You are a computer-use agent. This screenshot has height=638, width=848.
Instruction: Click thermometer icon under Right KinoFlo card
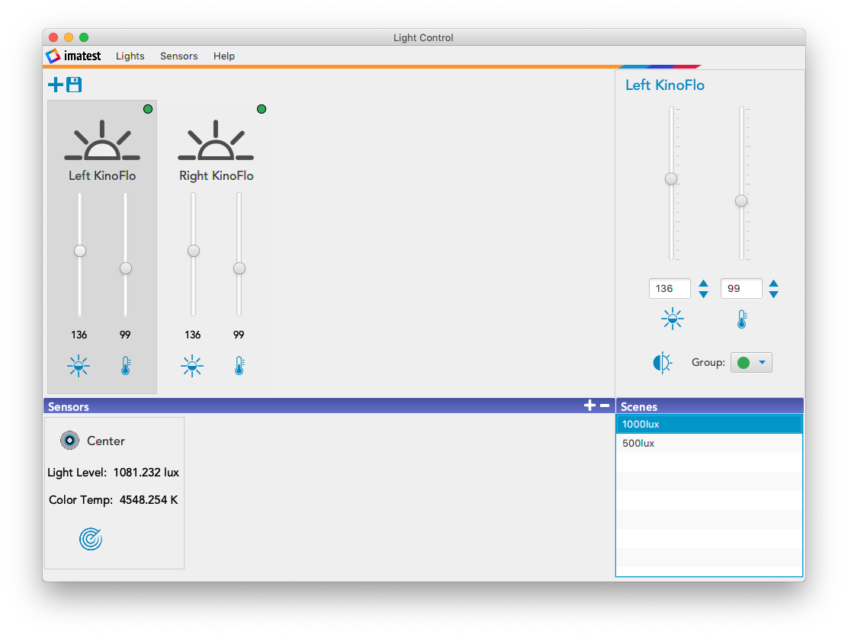(239, 367)
